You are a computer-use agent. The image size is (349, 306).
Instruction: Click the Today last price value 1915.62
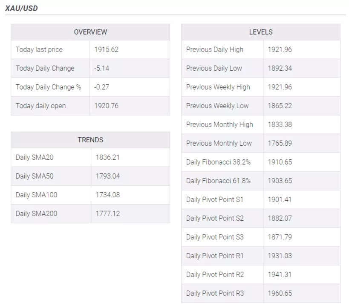pos(106,49)
